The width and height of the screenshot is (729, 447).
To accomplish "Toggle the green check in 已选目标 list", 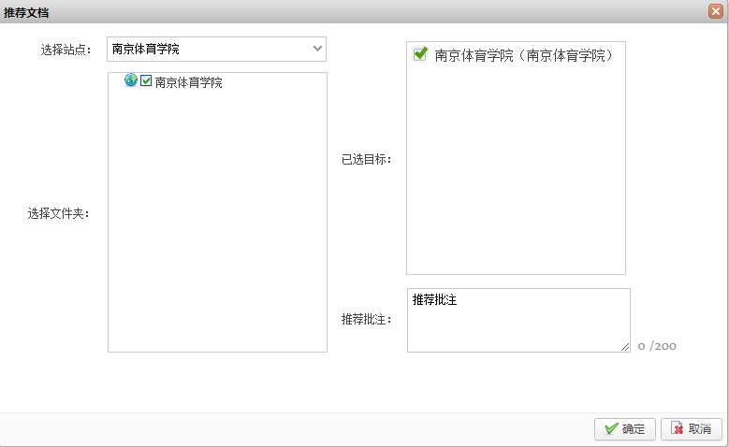I will (420, 54).
